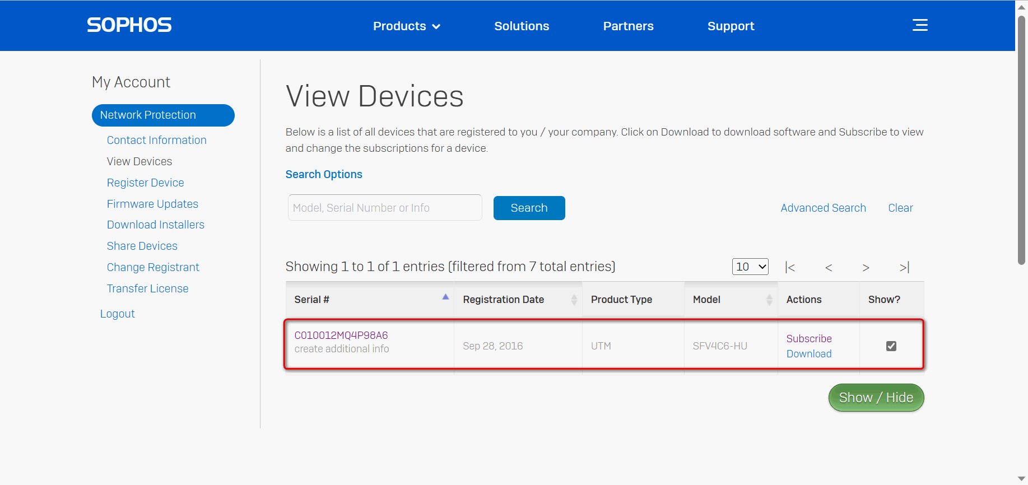The image size is (1028, 485).
Task: Go to next page of results
Action: tap(866, 267)
